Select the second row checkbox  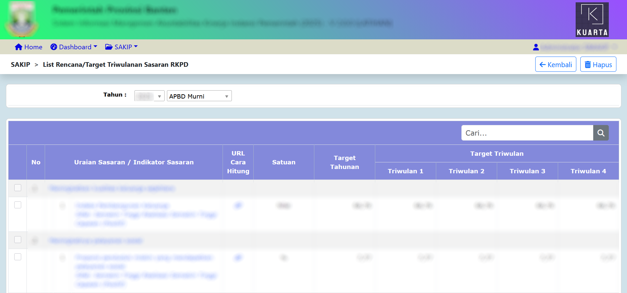pos(18,205)
